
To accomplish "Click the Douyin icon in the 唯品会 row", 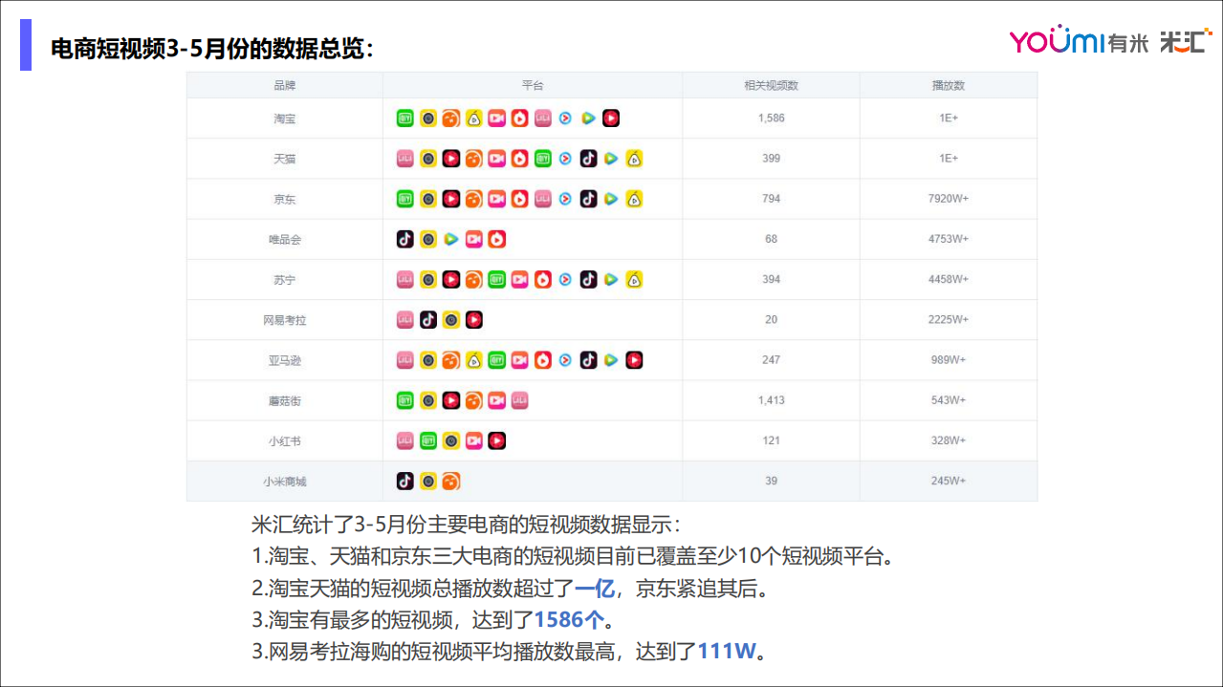I will click(x=404, y=239).
